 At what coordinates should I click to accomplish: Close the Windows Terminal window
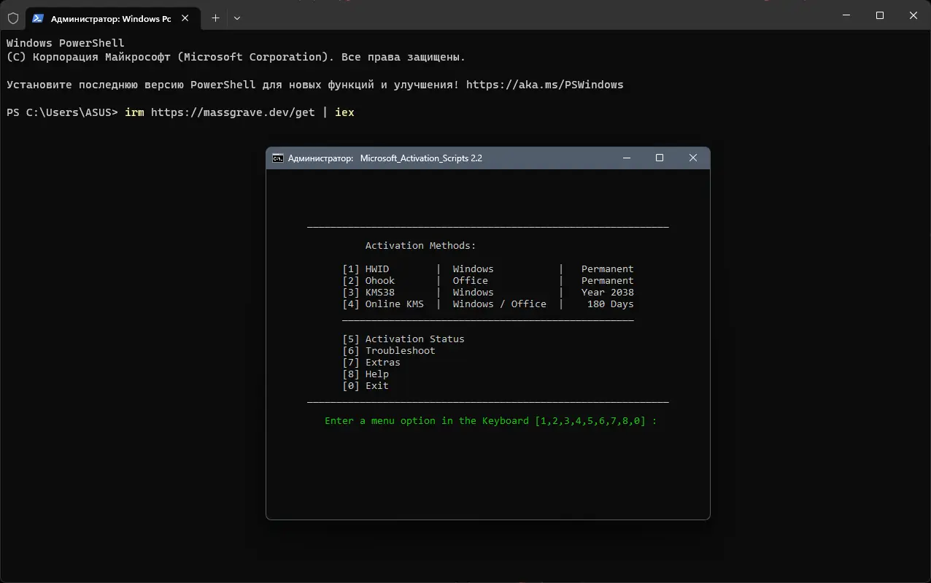(913, 15)
